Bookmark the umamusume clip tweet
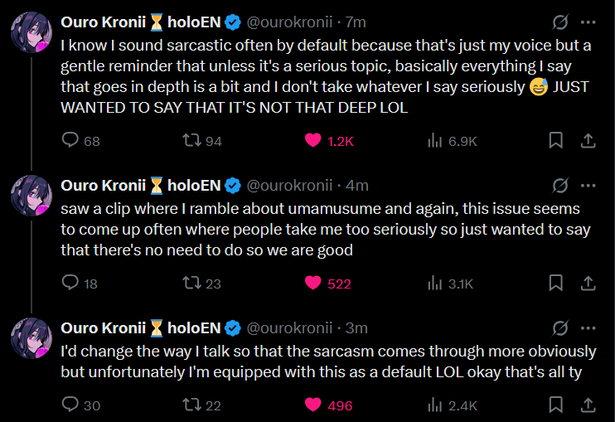The image size is (615, 422). point(557,284)
